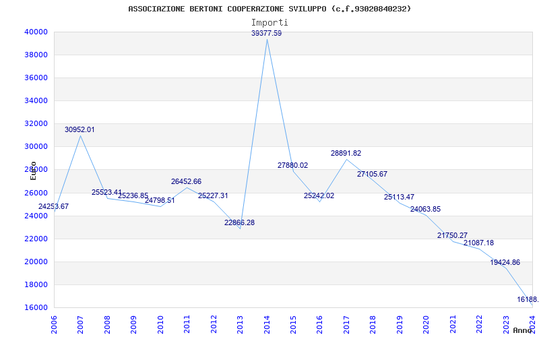This screenshot has width=539, height=337.
Task: Click the 25227.31 data label
Action: coord(213,195)
